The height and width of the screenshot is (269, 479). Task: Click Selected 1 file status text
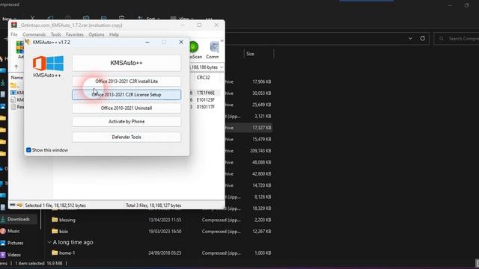point(55,205)
